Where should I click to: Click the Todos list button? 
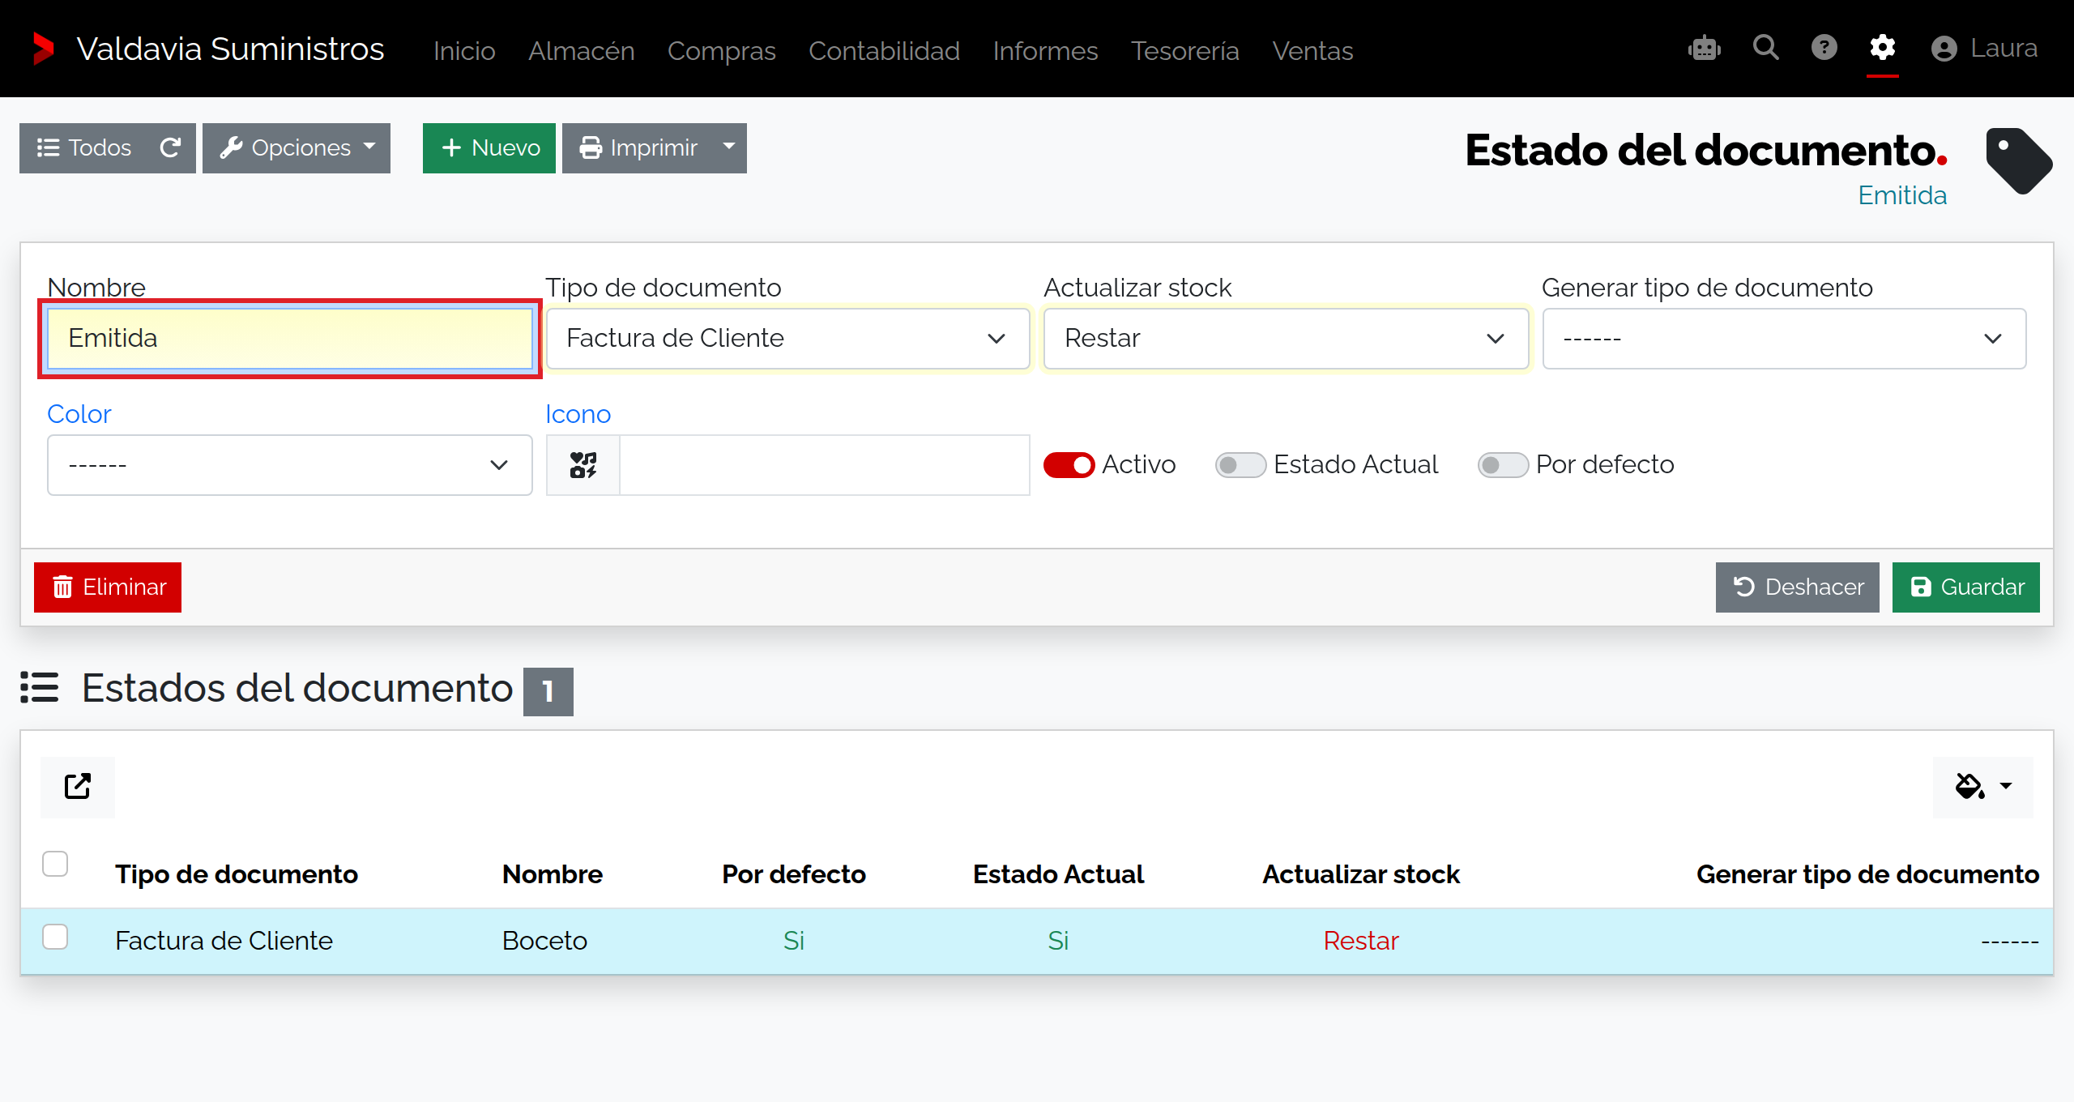(84, 147)
